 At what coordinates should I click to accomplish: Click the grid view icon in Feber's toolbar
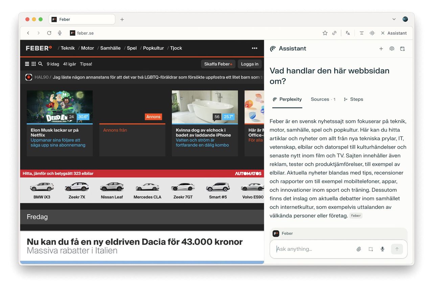click(33, 64)
